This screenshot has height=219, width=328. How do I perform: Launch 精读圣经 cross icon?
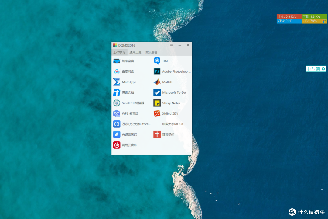(157, 134)
